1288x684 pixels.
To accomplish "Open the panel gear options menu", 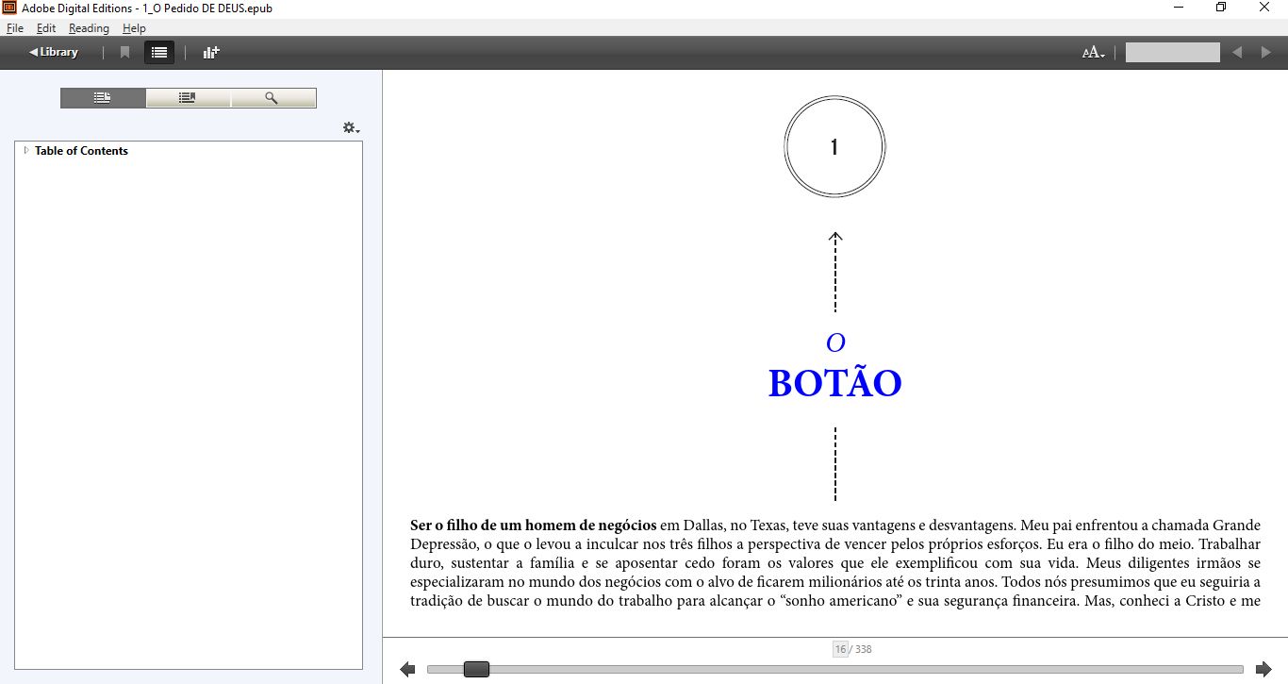I will click(351, 127).
